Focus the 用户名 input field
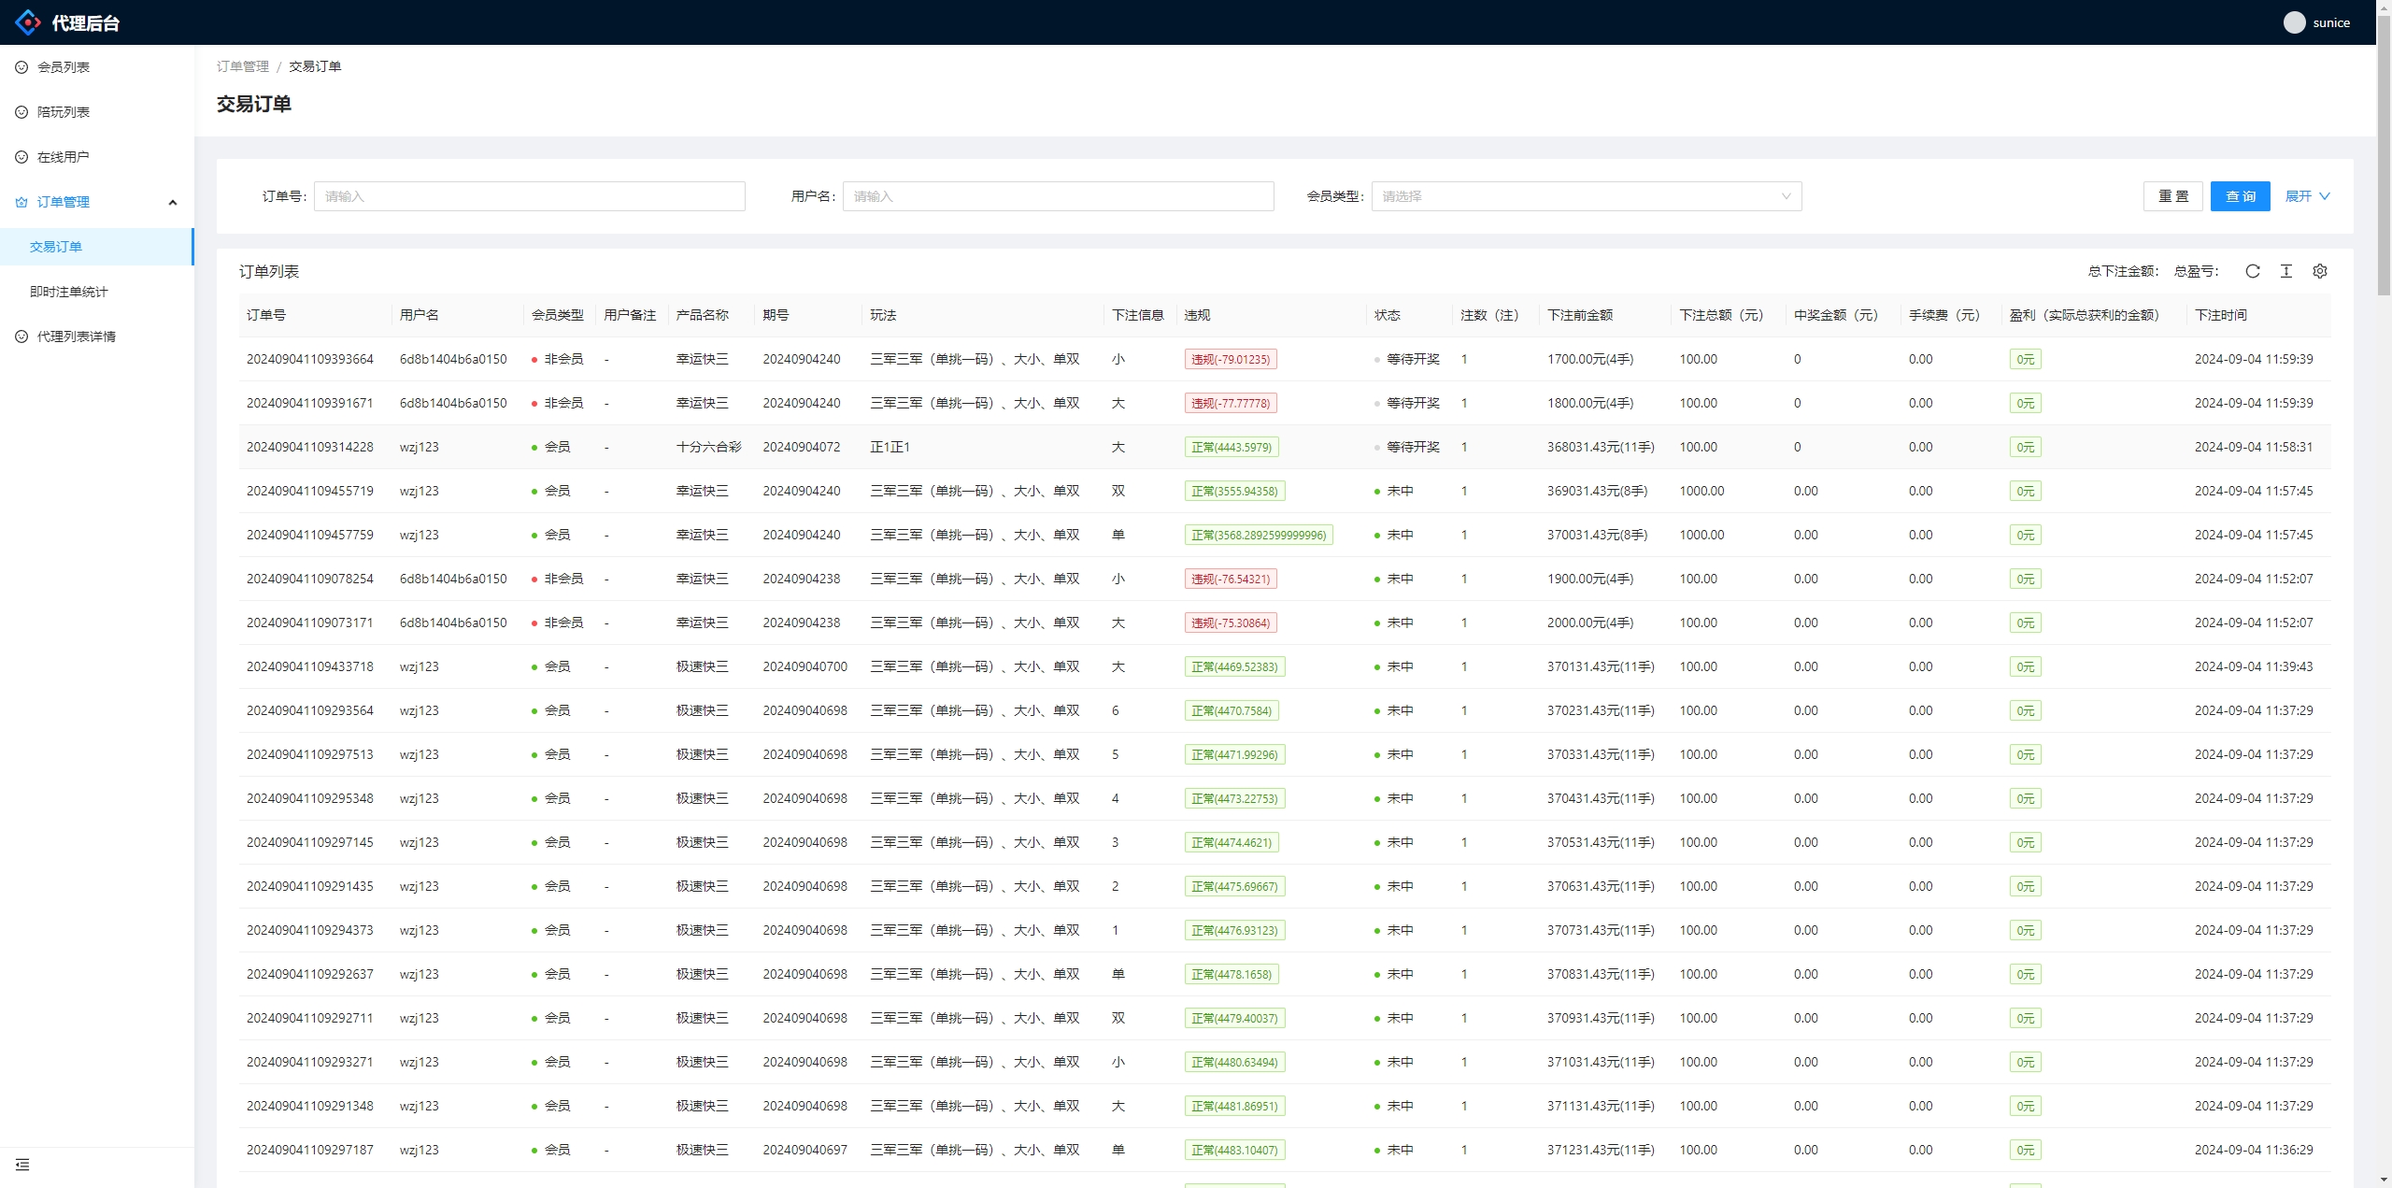2392x1188 pixels. 1058,196
